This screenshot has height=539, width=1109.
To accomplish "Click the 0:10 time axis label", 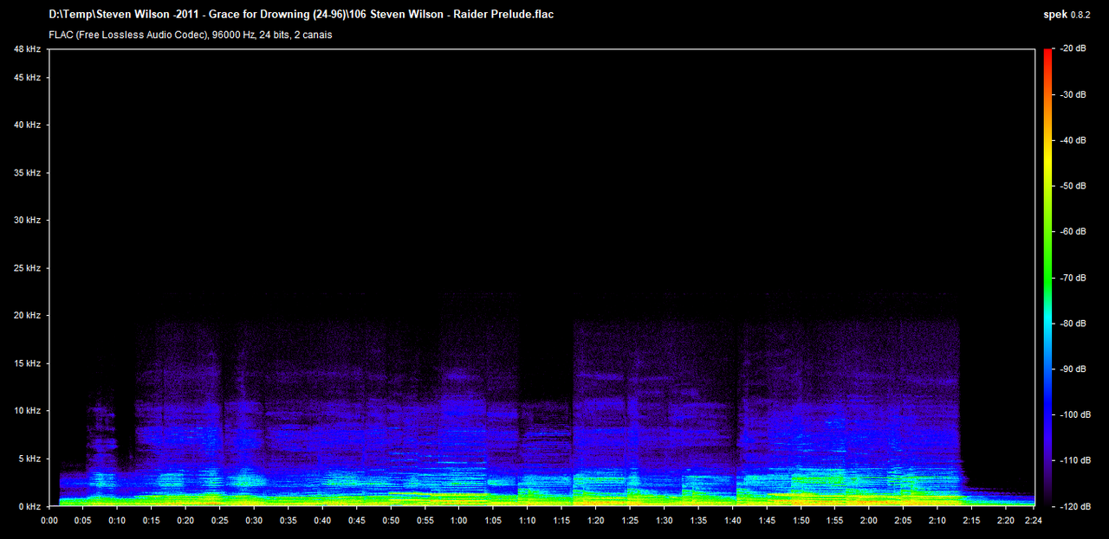I will tap(118, 521).
